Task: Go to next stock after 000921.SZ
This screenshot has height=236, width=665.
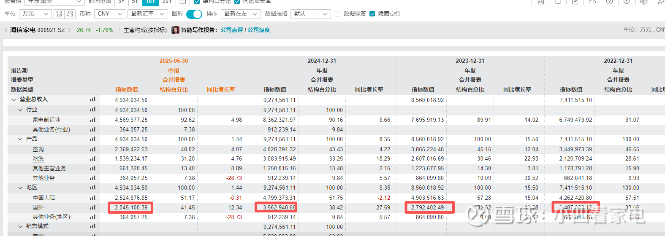Action: pyautogui.click(x=69, y=30)
